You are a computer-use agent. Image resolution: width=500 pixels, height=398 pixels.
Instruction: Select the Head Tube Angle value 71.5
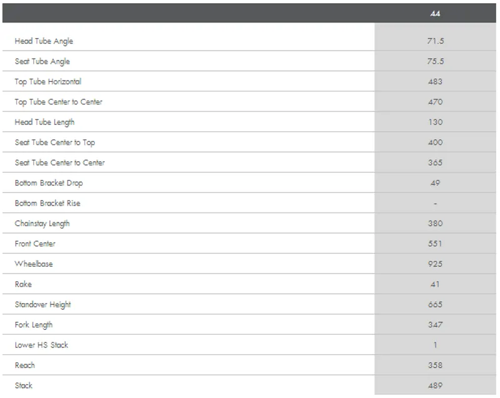point(436,41)
